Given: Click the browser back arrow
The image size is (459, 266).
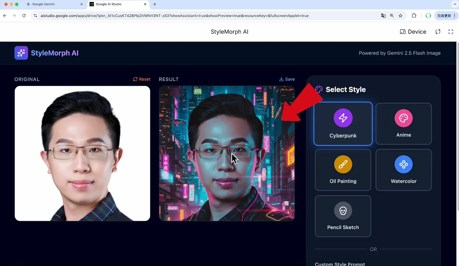Looking at the screenshot, I should pyautogui.click(x=5, y=16).
